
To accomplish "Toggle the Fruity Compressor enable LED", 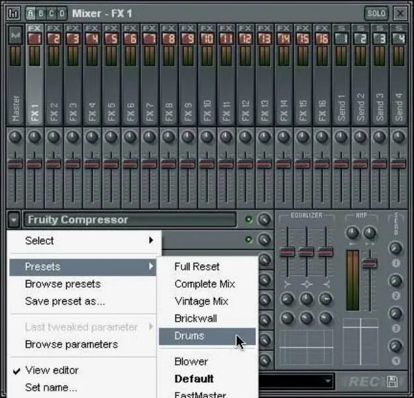I will coord(248,219).
